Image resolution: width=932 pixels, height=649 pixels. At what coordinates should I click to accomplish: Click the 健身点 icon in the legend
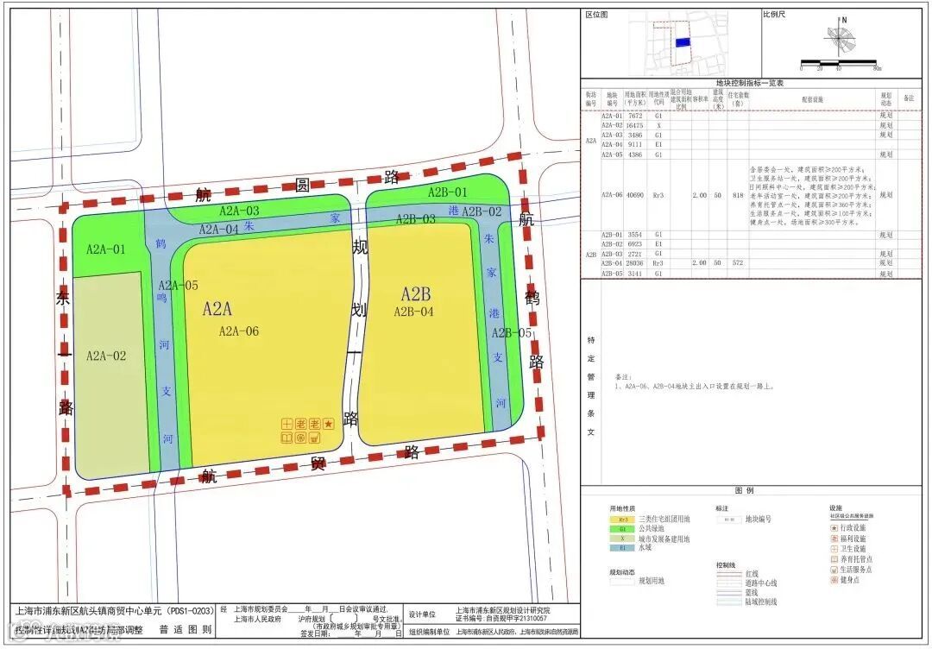pyautogui.click(x=834, y=579)
